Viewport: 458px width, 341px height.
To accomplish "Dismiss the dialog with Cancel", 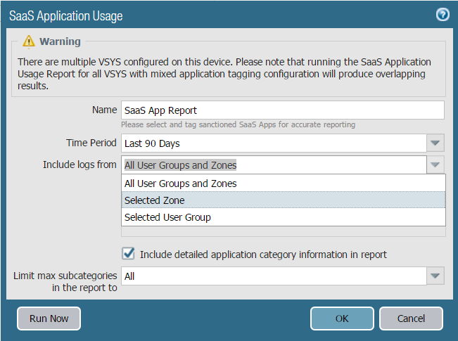I will (x=411, y=319).
